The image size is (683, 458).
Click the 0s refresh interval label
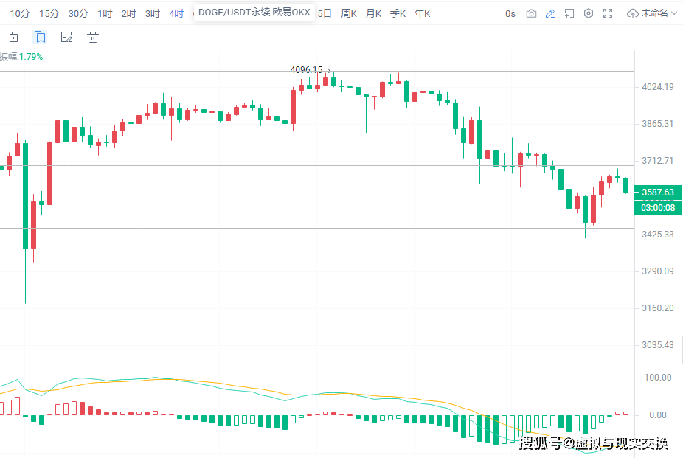(510, 14)
